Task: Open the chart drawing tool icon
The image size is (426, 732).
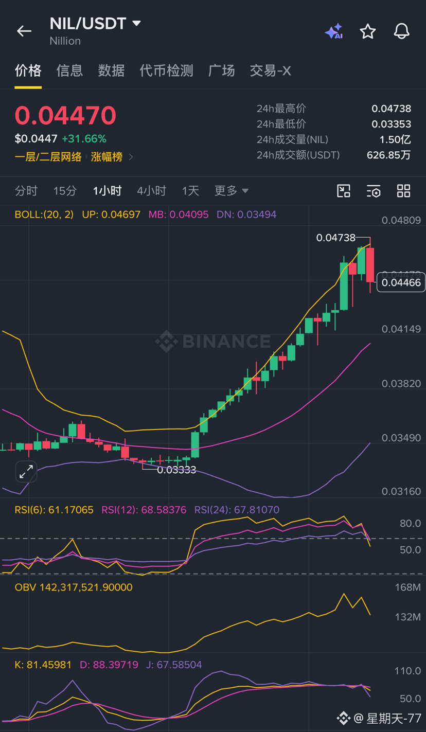Action: pyautogui.click(x=344, y=191)
